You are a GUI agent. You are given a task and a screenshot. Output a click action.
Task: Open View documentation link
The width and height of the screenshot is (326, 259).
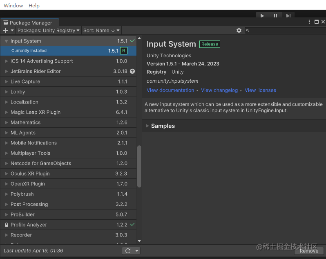tap(170, 90)
